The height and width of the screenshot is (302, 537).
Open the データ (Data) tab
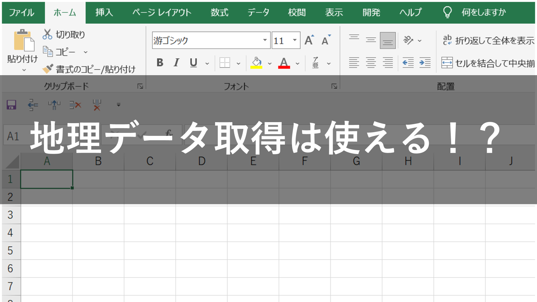(258, 13)
